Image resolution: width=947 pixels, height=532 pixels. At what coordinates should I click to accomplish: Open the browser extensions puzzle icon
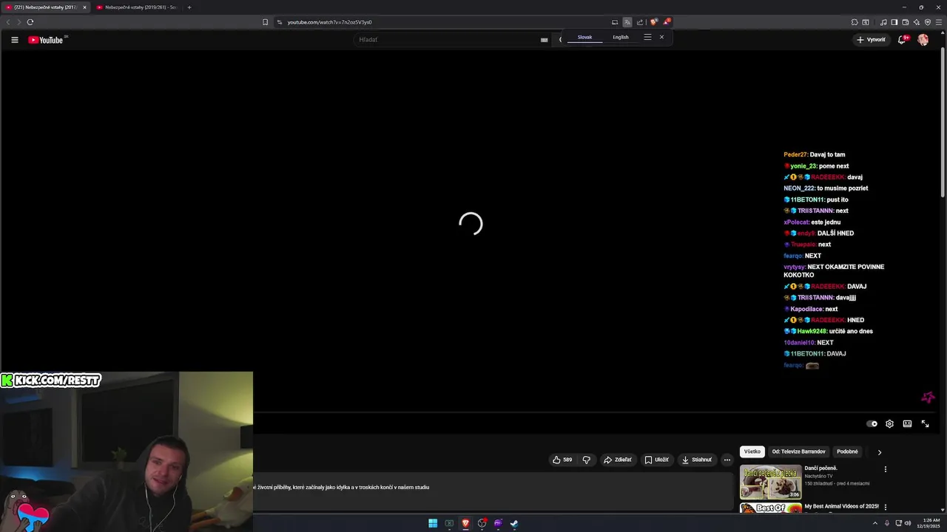point(855,22)
